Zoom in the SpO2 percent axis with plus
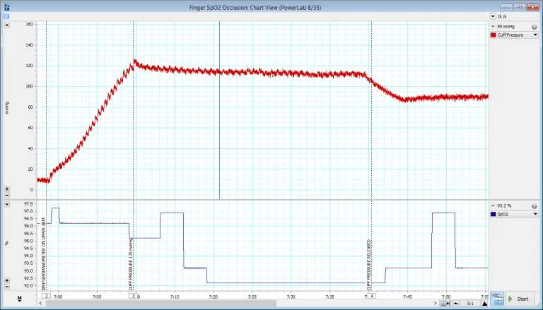This screenshot has height=310, width=543. (x=7, y=280)
